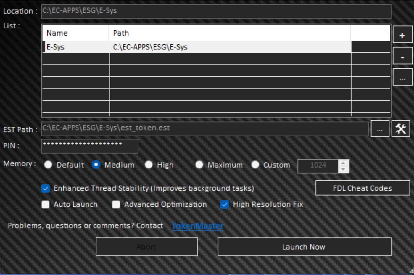Uncheck High Resolution Fix
This screenshot has height=275, width=414.
[x=225, y=205]
